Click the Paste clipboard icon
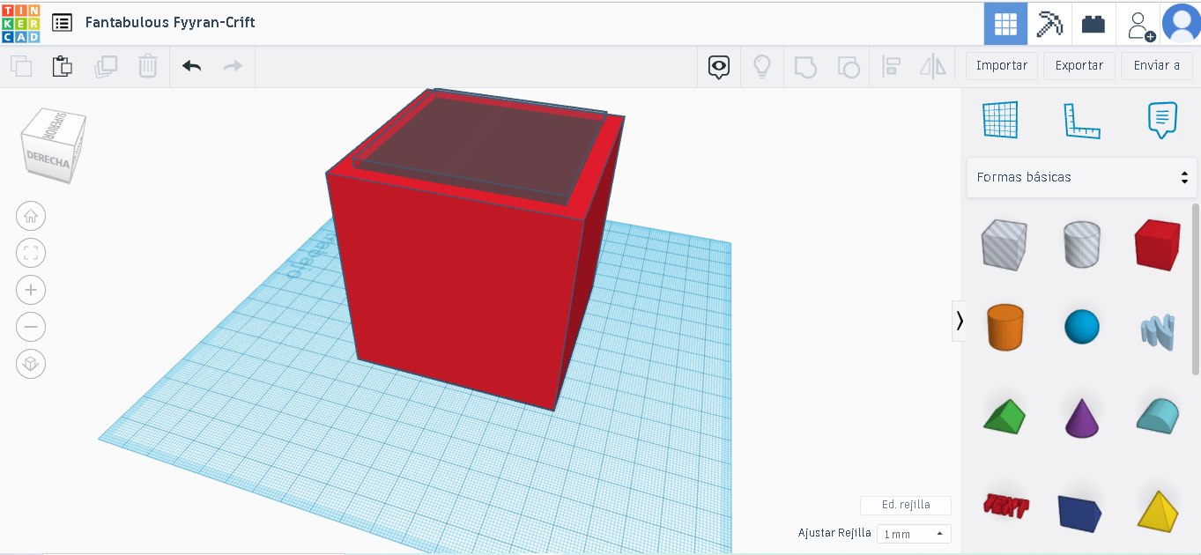Screen dimensions: 1201x555 [x=62, y=66]
